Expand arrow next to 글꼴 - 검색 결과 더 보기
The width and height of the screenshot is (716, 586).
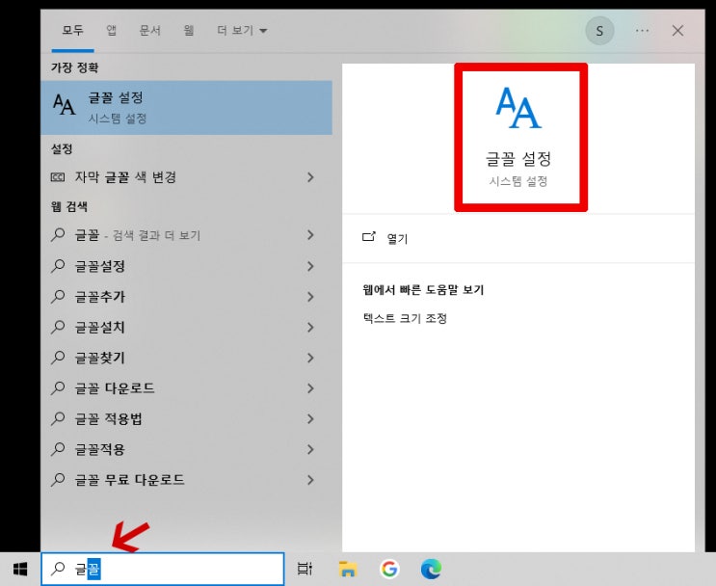tap(310, 235)
